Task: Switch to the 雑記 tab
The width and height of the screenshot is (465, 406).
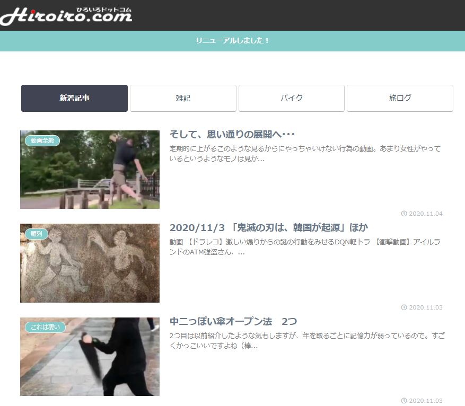Action: [183, 98]
